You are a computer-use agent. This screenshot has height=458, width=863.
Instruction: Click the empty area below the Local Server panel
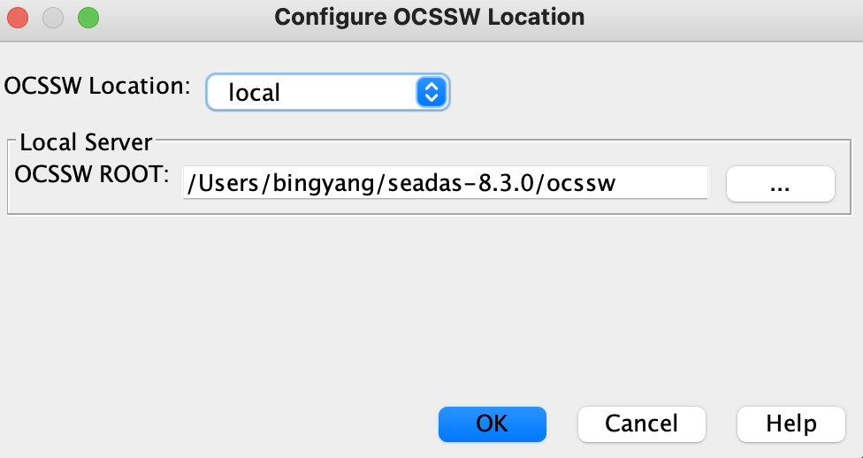click(430, 309)
